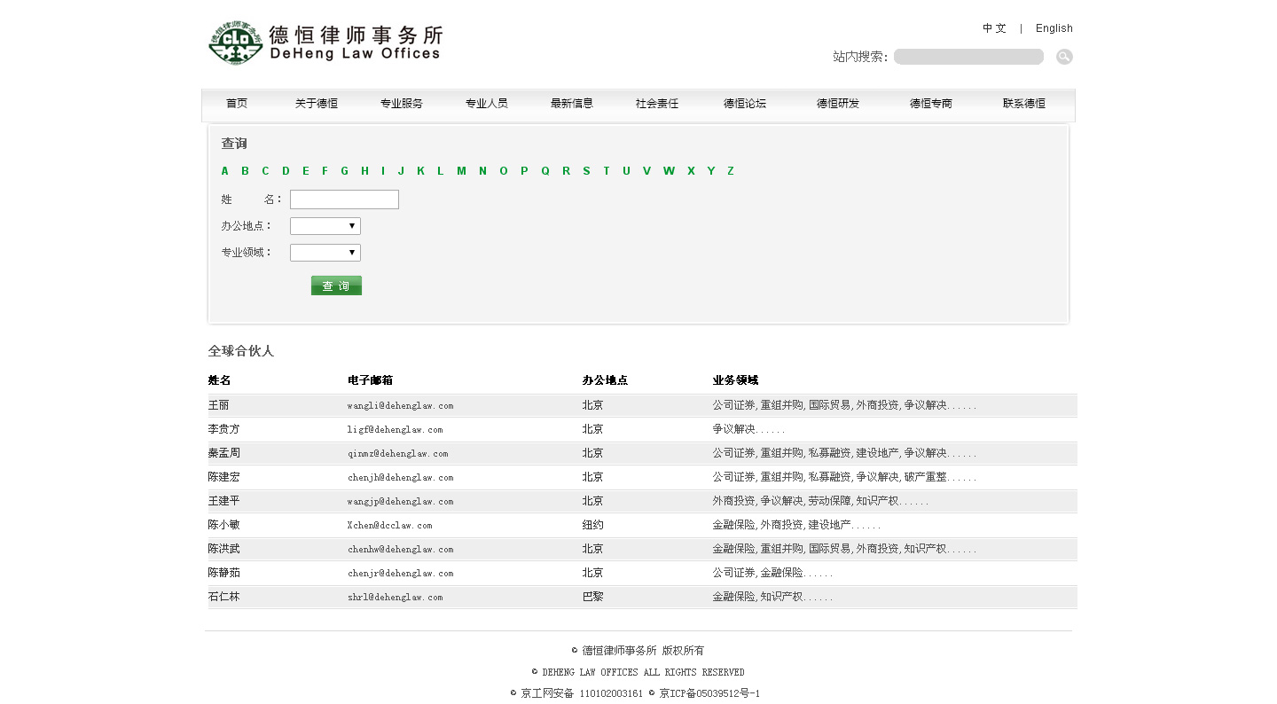Filter names by letter W

(x=669, y=171)
